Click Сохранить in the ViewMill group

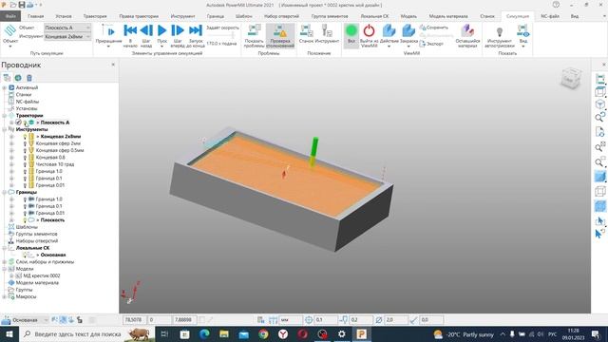(x=434, y=28)
